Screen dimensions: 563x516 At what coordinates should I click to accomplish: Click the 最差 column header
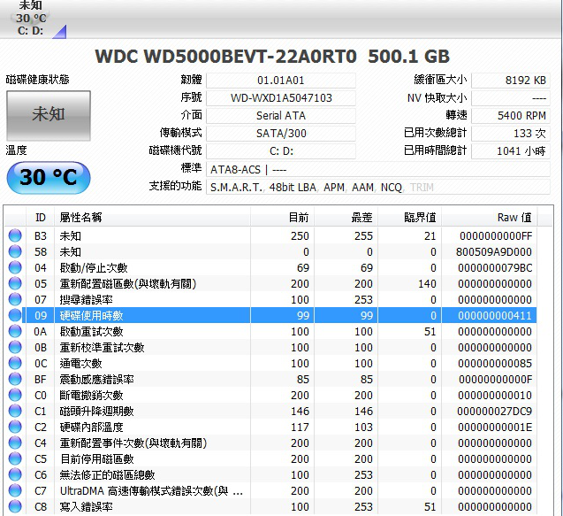346,217
